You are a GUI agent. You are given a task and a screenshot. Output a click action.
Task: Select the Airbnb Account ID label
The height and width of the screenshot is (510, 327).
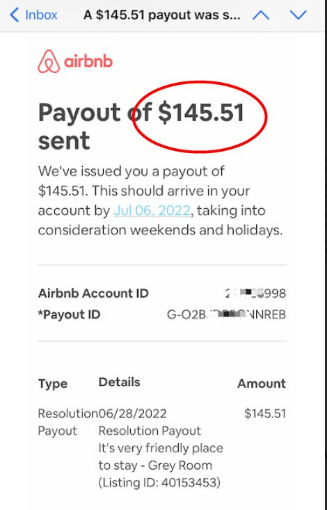93,294
